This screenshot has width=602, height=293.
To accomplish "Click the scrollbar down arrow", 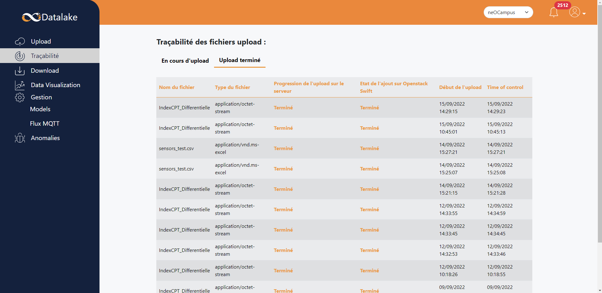I will [x=599, y=290].
